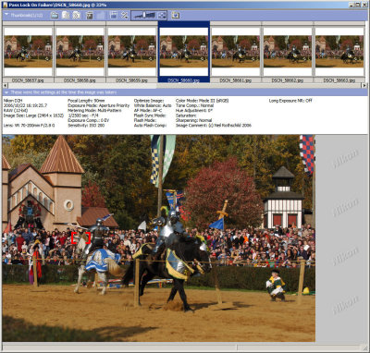Click the red focus bracket on image
The height and width of the screenshot is (353, 370).
coord(80,238)
